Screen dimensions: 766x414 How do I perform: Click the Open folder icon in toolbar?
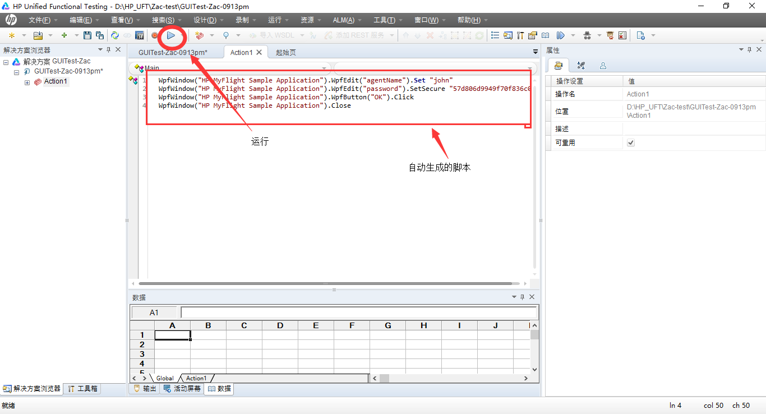[38, 35]
